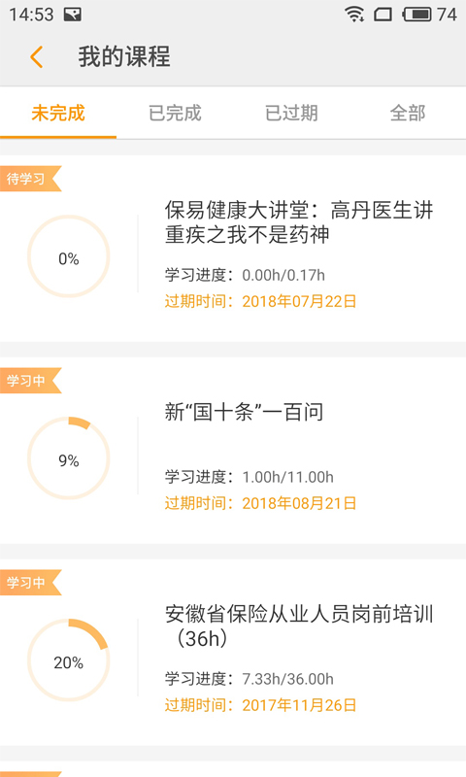The image size is (466, 777).
Task: Tap the 20% progress circle
Action: (68, 660)
